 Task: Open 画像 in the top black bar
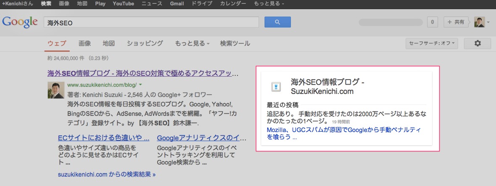coord(64,4)
